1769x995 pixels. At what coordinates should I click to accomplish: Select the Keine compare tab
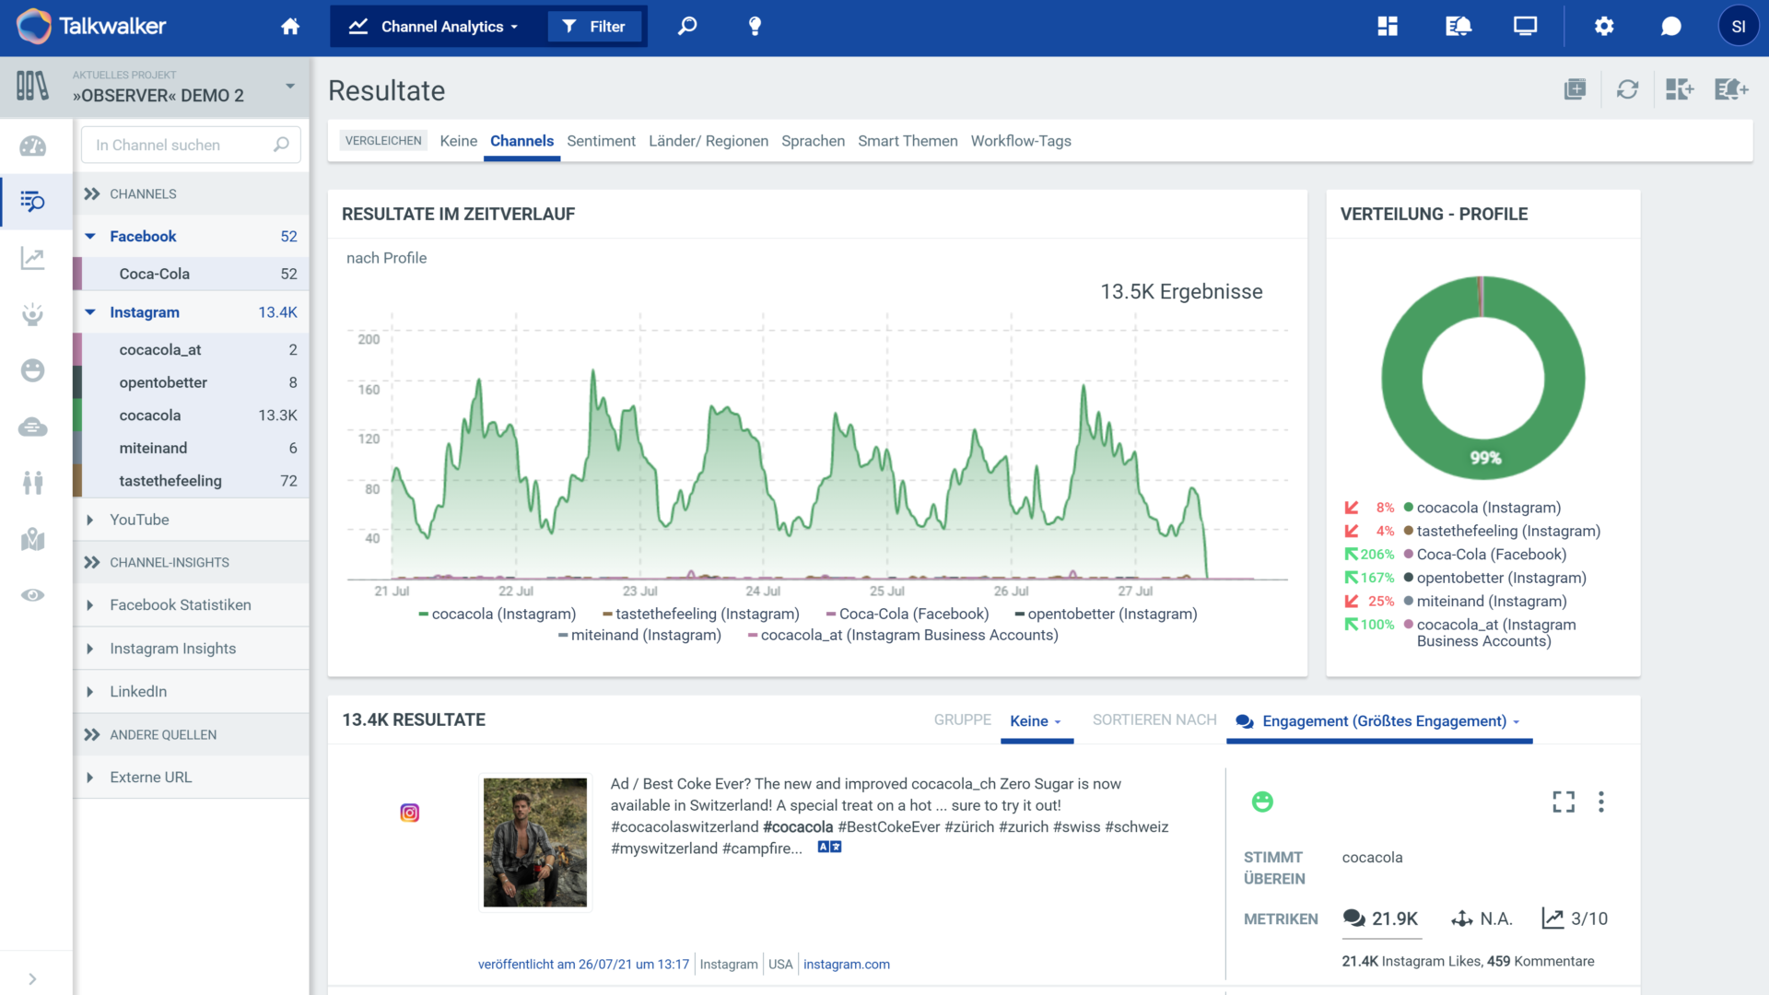tap(459, 141)
